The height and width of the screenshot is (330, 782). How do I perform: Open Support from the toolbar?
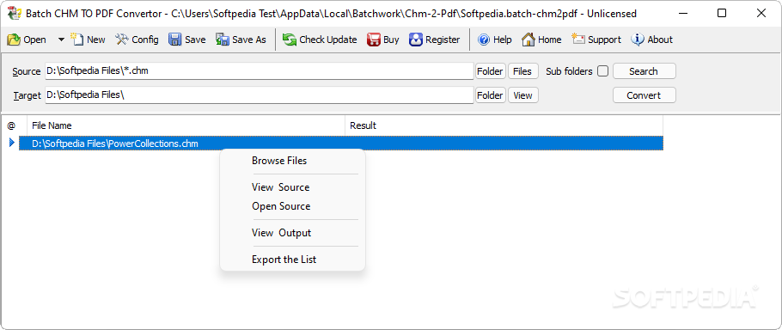coord(596,40)
